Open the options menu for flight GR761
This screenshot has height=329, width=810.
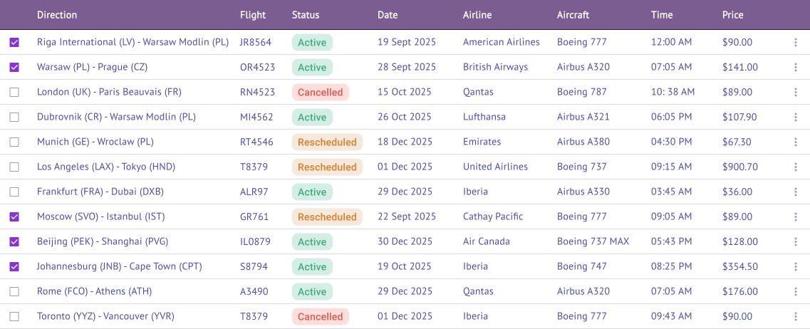pyautogui.click(x=796, y=217)
